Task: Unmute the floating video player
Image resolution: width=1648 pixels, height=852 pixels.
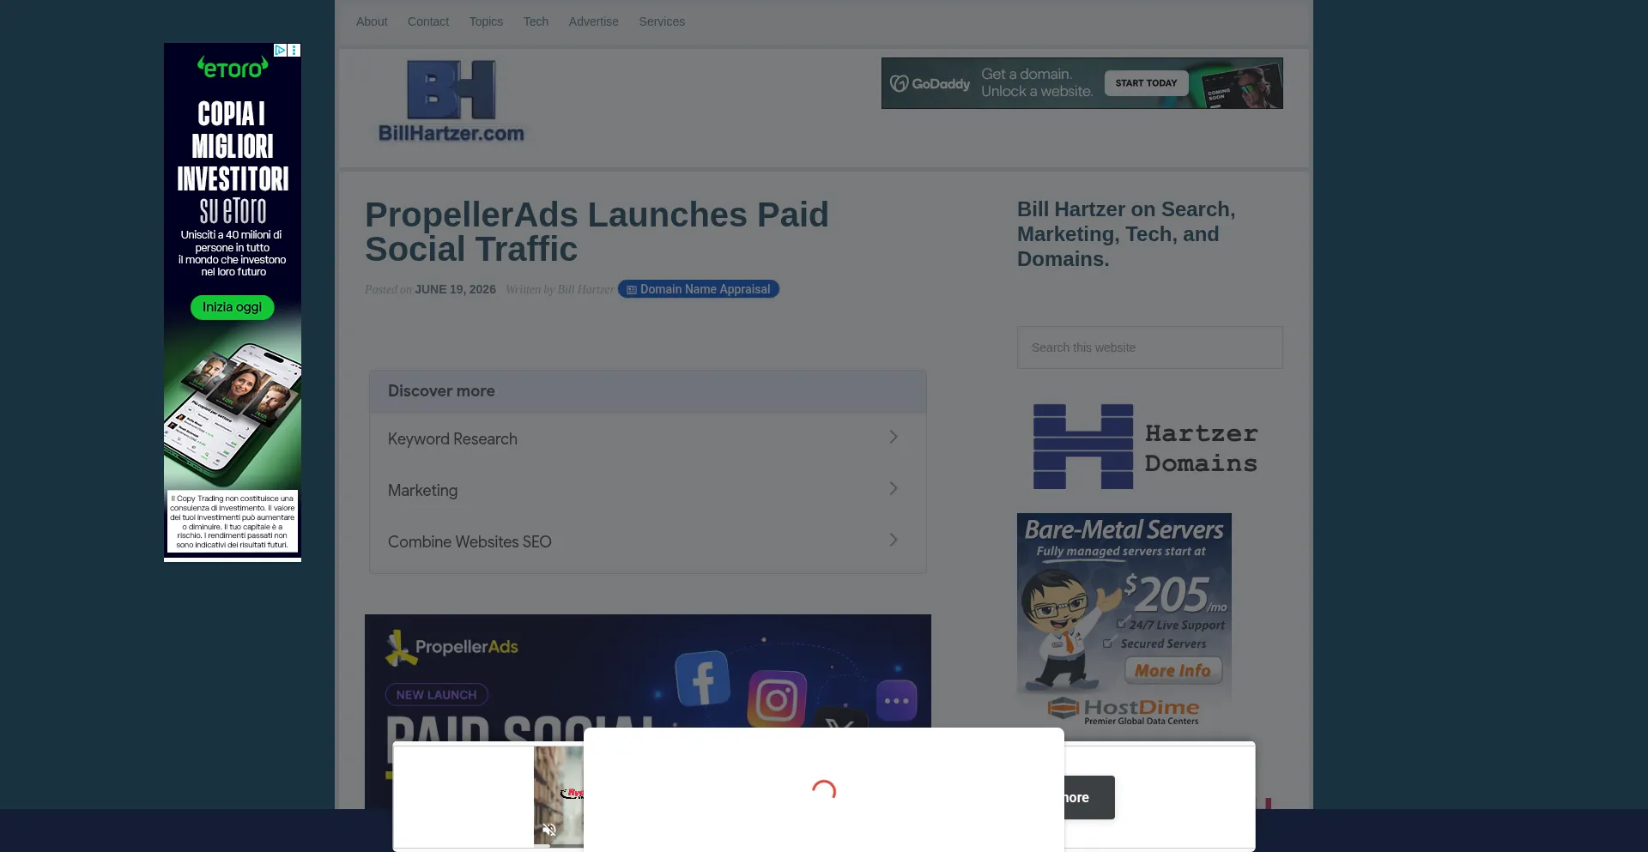Action: pos(549,830)
